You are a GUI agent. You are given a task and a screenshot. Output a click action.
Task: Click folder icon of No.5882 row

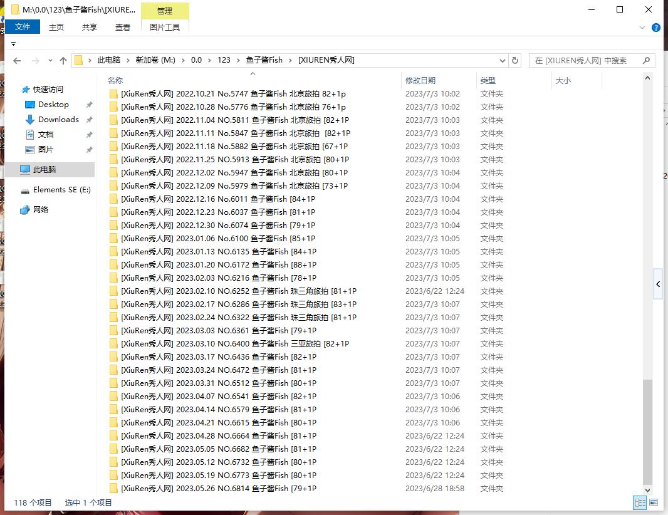click(x=113, y=147)
